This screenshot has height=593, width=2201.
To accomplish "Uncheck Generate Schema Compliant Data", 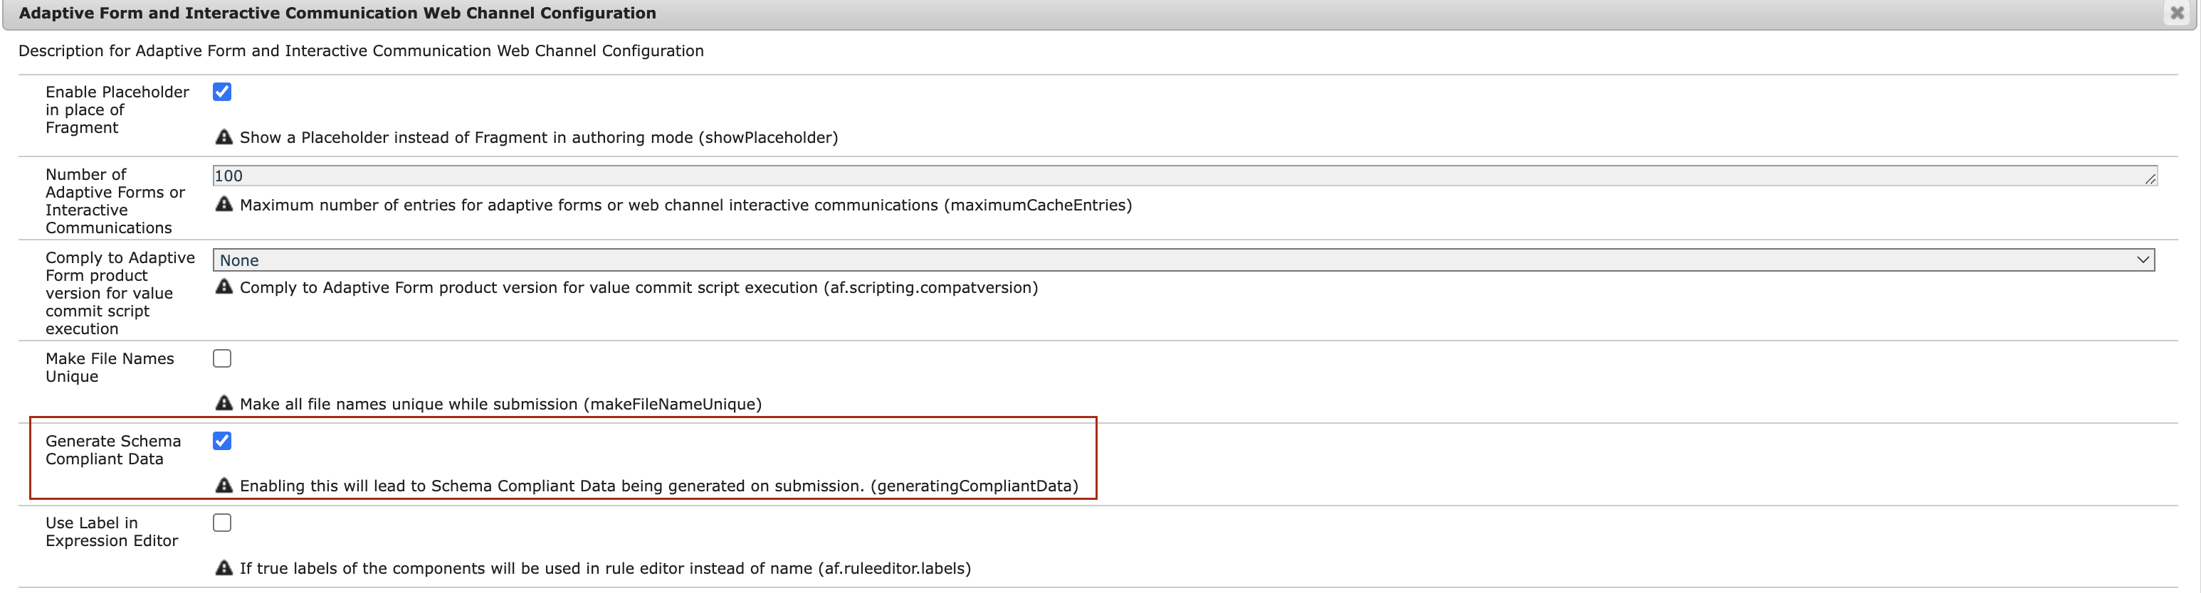I will click(222, 441).
